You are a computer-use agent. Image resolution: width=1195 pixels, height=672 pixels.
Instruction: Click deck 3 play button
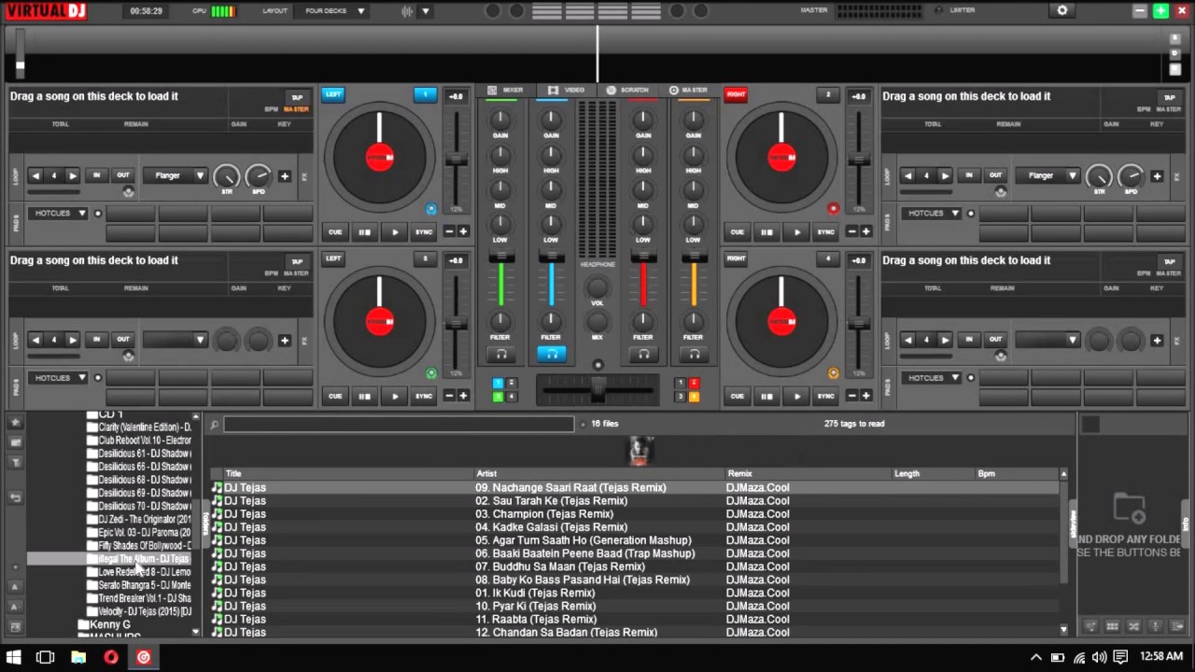pyautogui.click(x=394, y=396)
